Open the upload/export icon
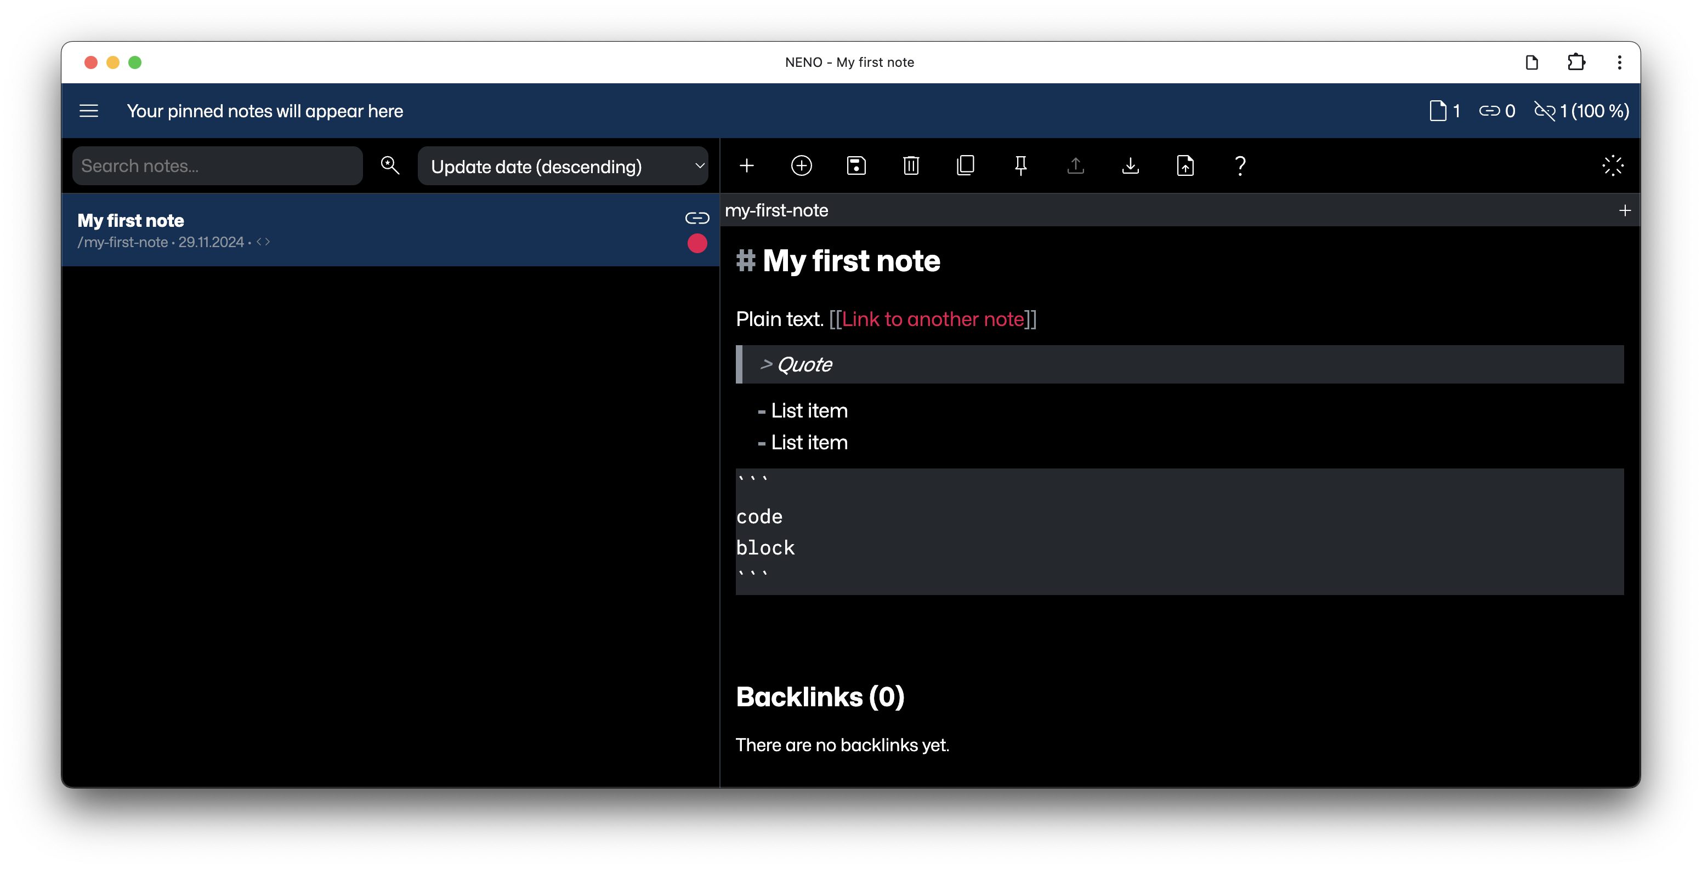1702x869 pixels. tap(1074, 166)
